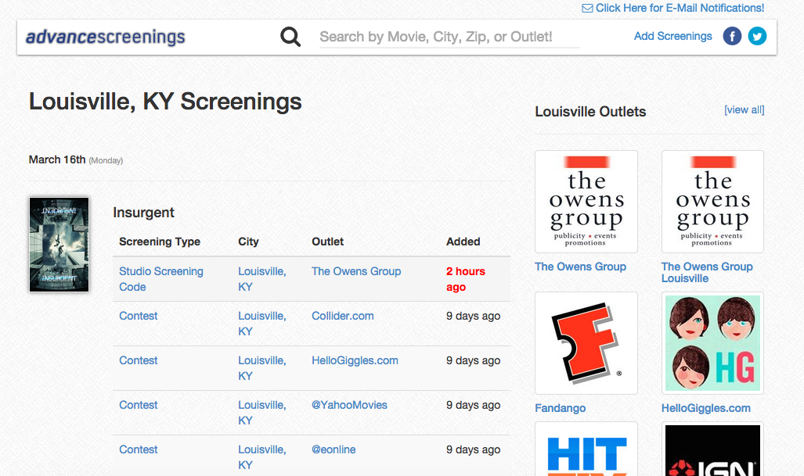
Task: Open the @YahooMovies outlet link
Action: [349, 405]
